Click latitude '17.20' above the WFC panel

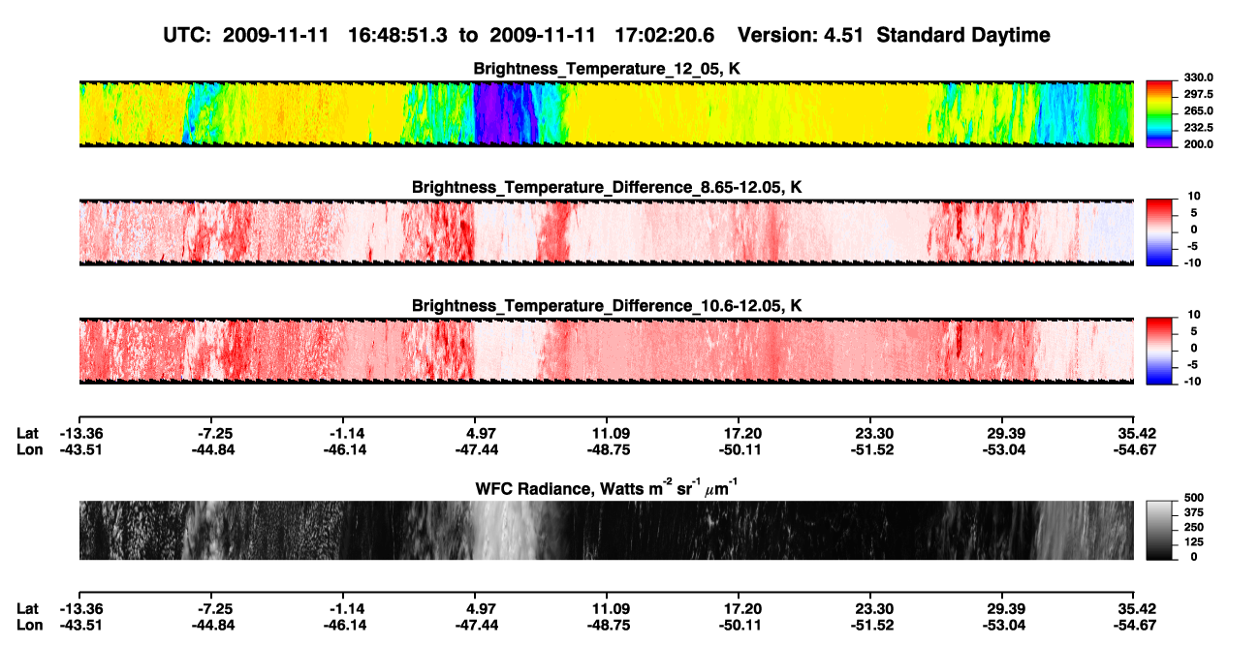[x=738, y=433]
